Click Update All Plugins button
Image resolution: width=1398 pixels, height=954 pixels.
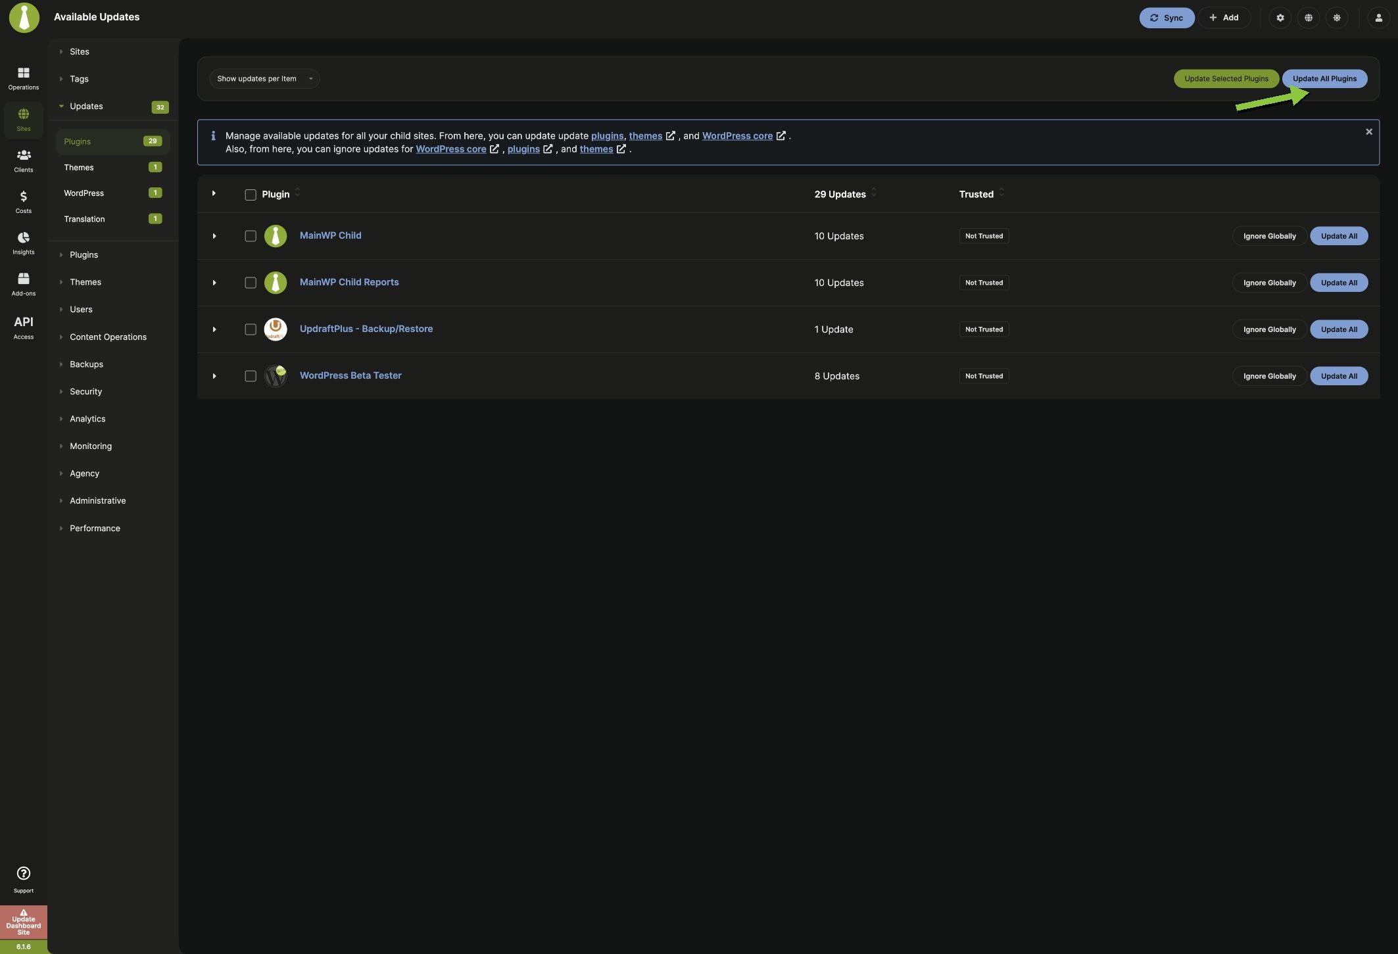[x=1324, y=79]
